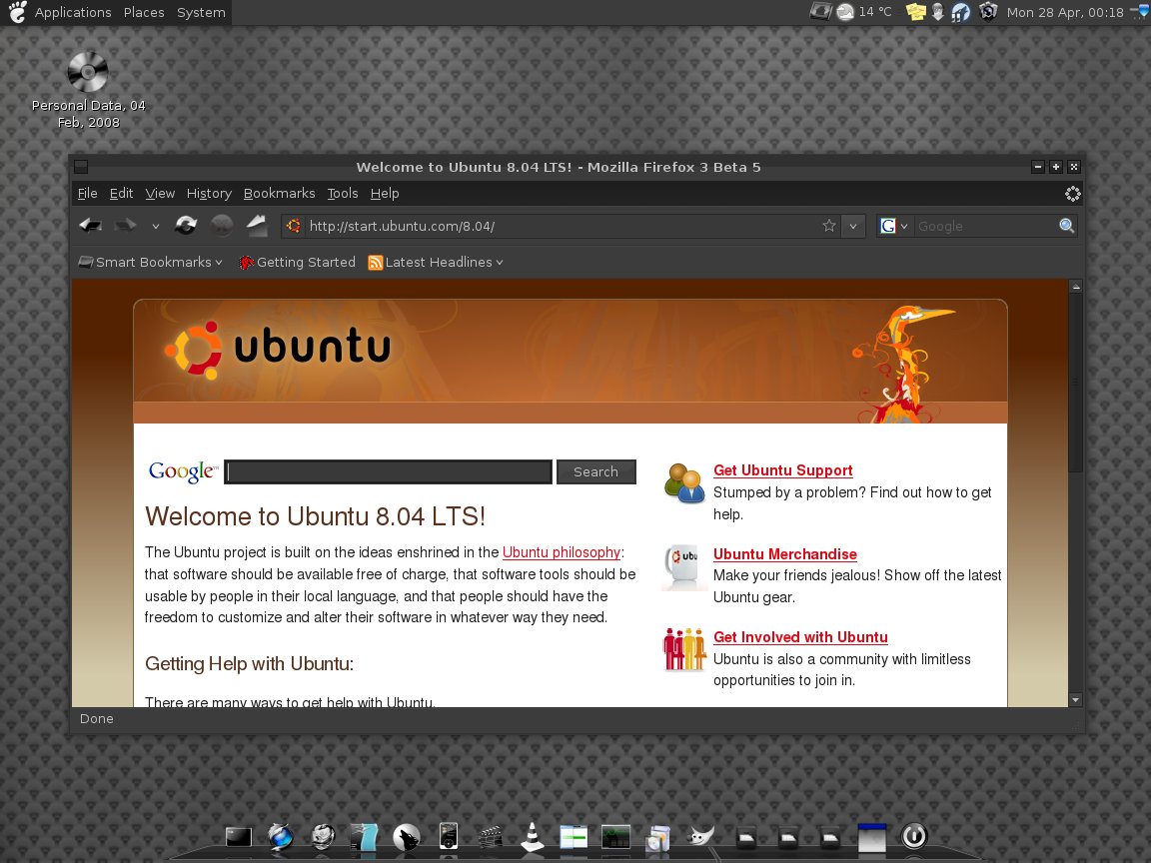1151x863 pixels.
Task: Click the Ubuntu logo in the banner
Action: 279,348
